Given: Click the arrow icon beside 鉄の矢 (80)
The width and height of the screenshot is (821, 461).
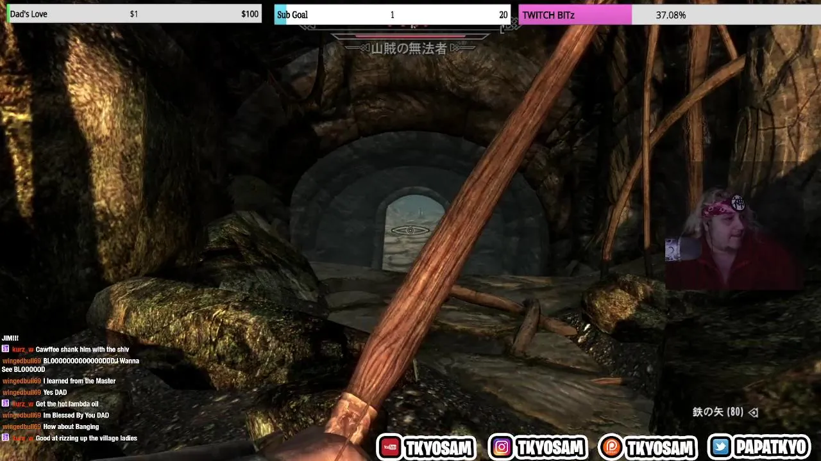Looking at the screenshot, I should [x=754, y=412].
